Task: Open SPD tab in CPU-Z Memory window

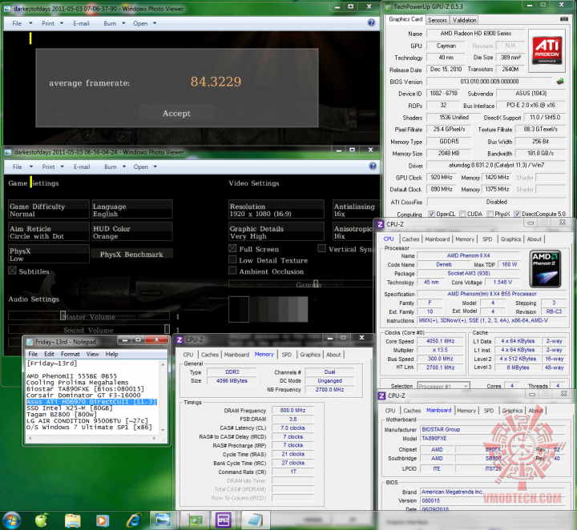Action: coord(286,355)
